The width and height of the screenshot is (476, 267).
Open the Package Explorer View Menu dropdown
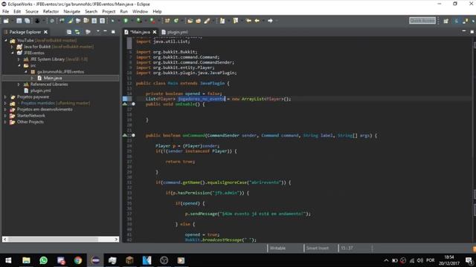pos(97,31)
